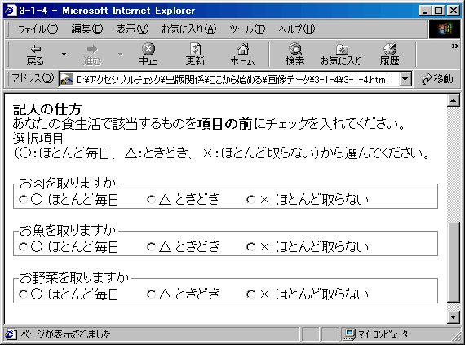The width and height of the screenshot is (465, 345).
Task: Click the 移動 go button
Action: [x=437, y=79]
